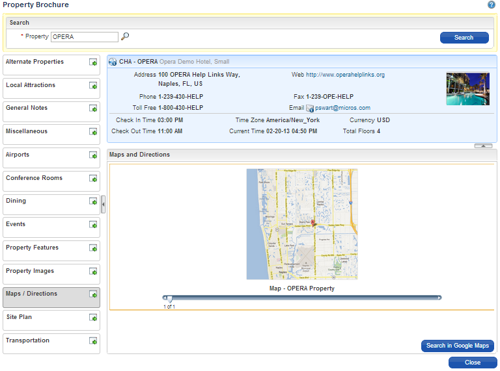Click Search in Google Maps button
Viewport: 500px width, 371px height.
click(458, 346)
